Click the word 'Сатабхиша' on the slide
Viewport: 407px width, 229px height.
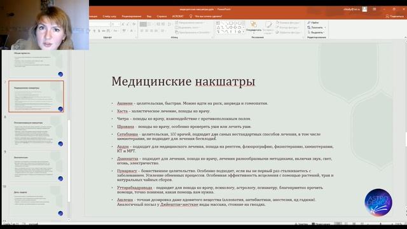pos(127,134)
